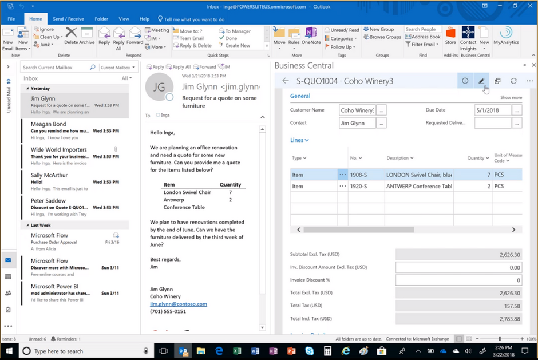This screenshot has height=360, width=538.
Task: Open Skype from the taskbar
Action: coord(310,351)
